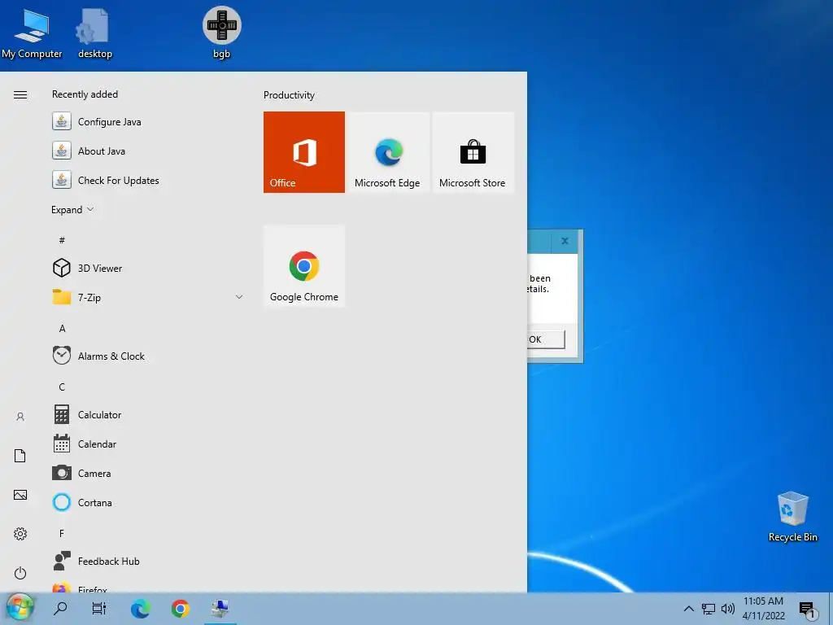Click the hamburger menu in Start
This screenshot has width=833, height=625.
[20, 94]
